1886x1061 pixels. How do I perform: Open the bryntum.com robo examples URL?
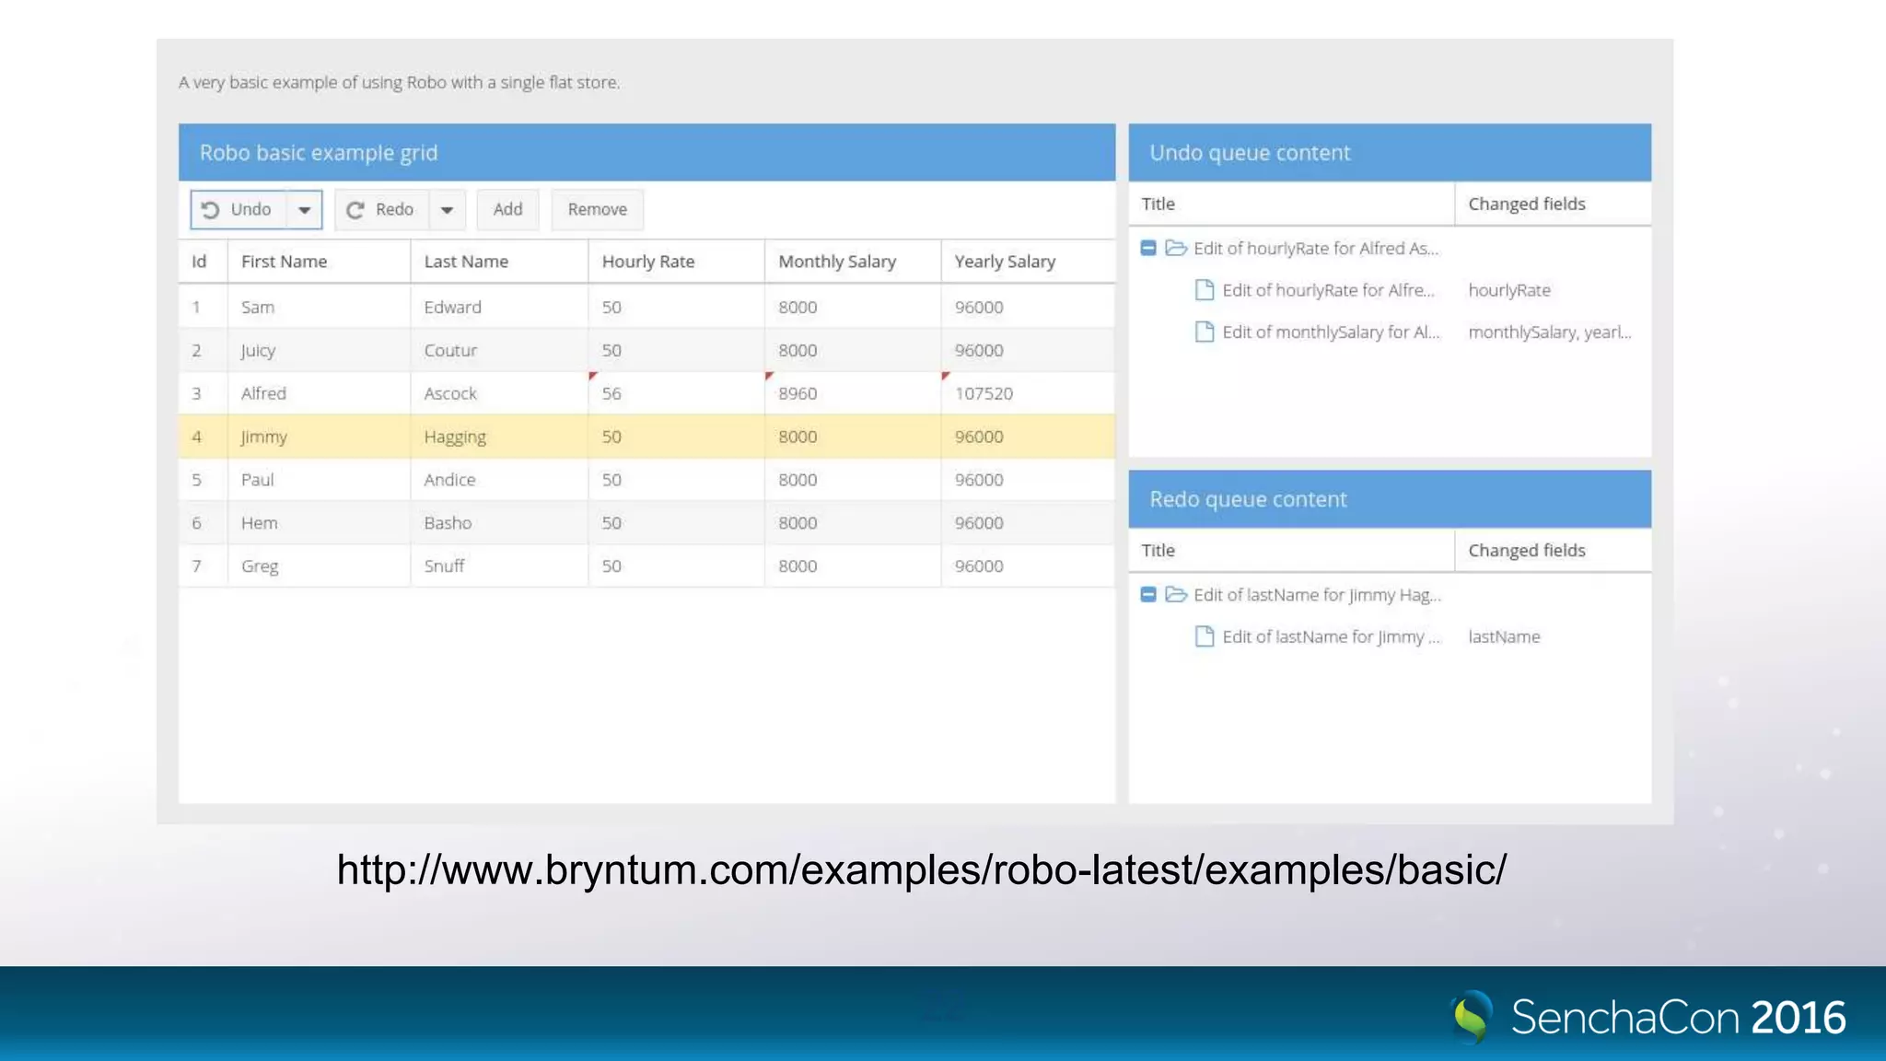pyautogui.click(x=921, y=870)
